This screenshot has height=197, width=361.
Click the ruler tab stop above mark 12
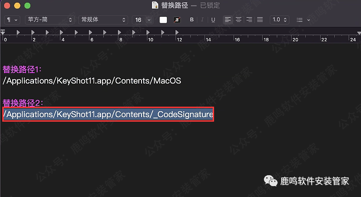pos(177,32)
